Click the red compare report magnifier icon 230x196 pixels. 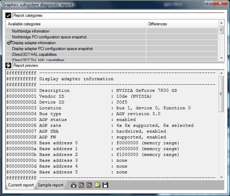pos(81,185)
